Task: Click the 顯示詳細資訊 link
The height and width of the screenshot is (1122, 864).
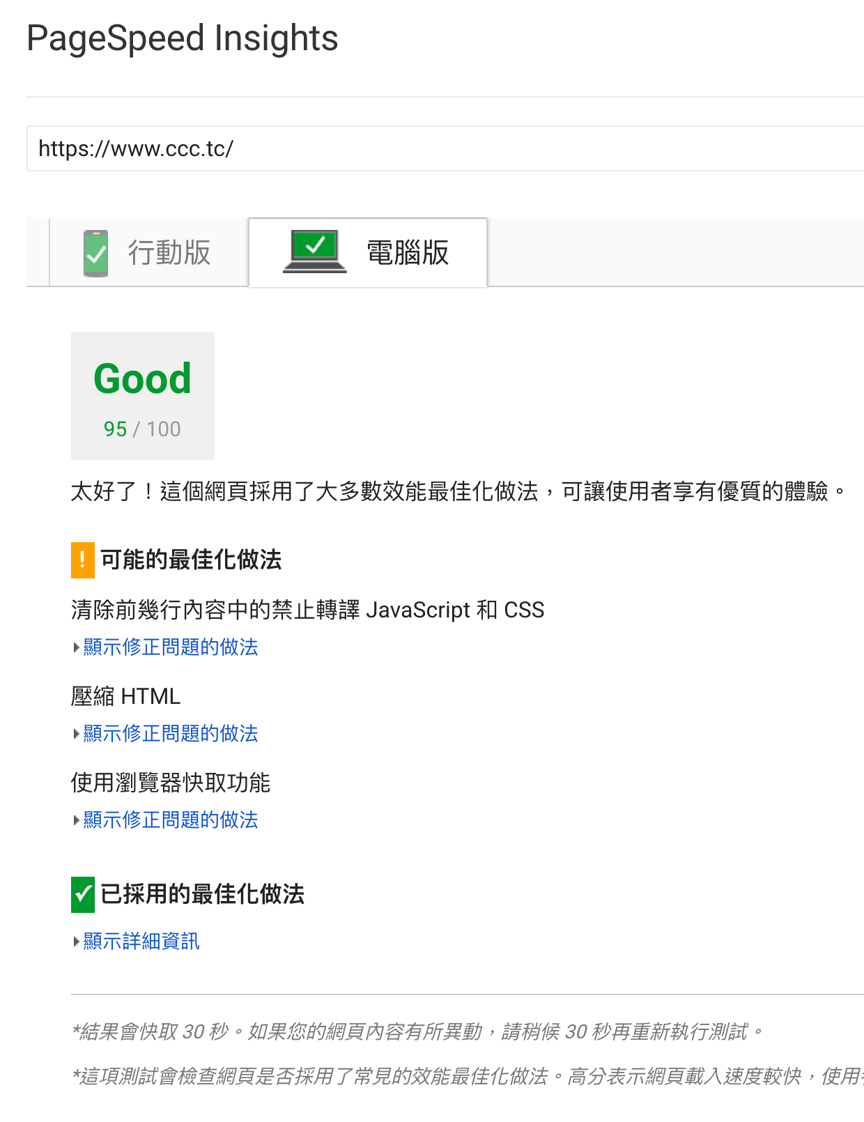Action: click(141, 942)
